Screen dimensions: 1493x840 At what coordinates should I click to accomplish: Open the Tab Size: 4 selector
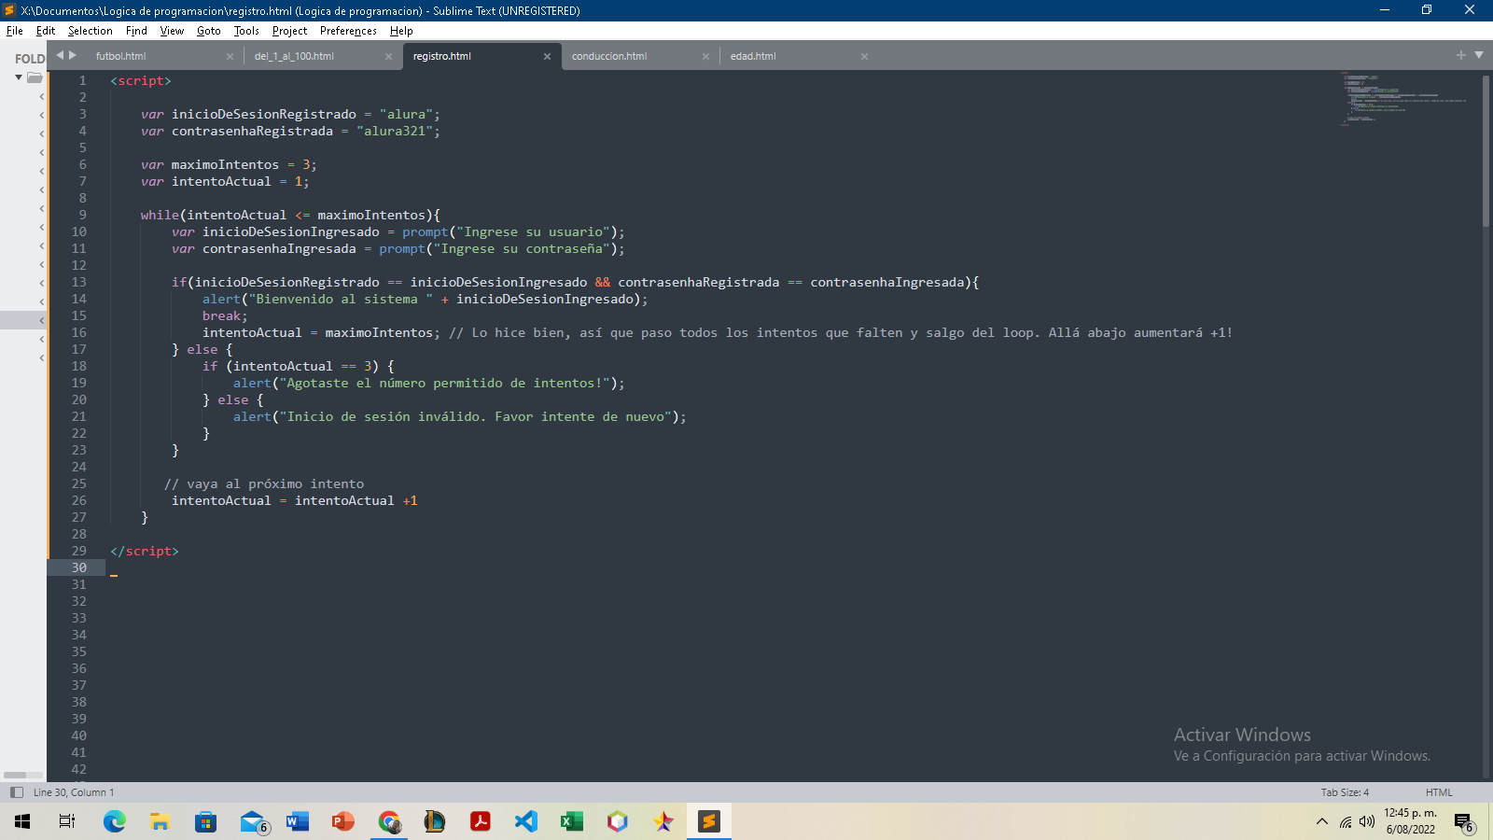(x=1345, y=792)
